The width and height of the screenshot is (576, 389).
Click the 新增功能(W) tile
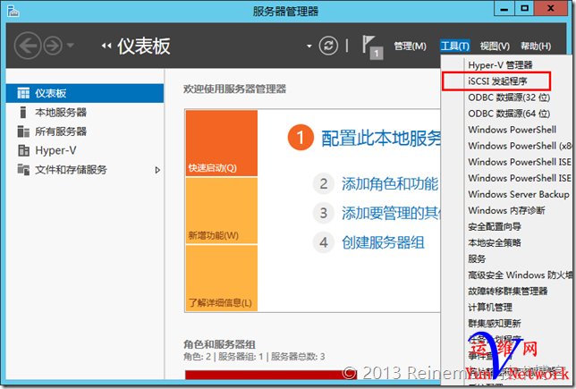click(222, 211)
